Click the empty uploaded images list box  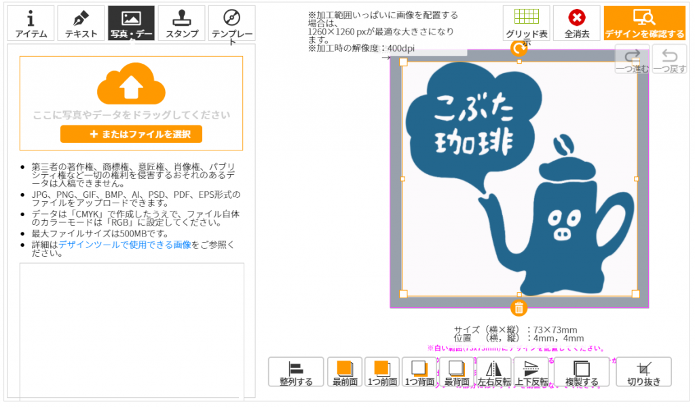pyautogui.click(x=132, y=331)
